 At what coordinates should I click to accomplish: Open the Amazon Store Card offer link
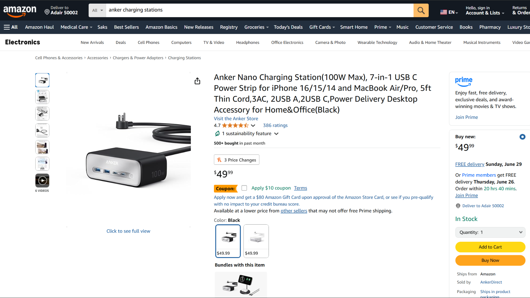point(324,201)
